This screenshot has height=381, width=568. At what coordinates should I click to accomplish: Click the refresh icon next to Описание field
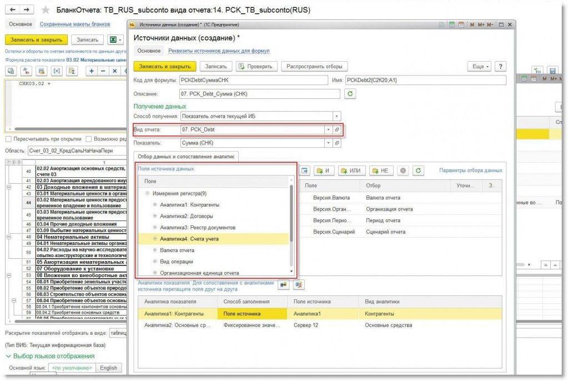tap(350, 94)
